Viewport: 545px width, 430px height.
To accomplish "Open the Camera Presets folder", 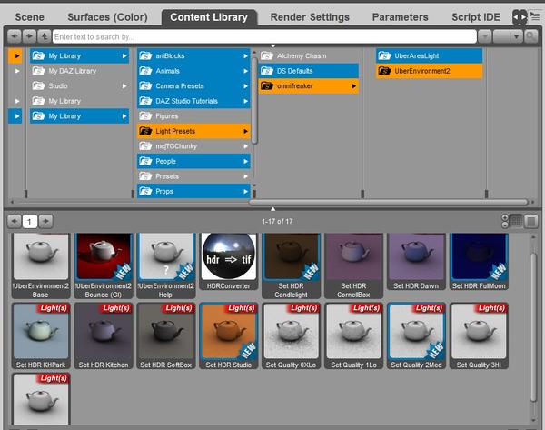I will coord(193,86).
